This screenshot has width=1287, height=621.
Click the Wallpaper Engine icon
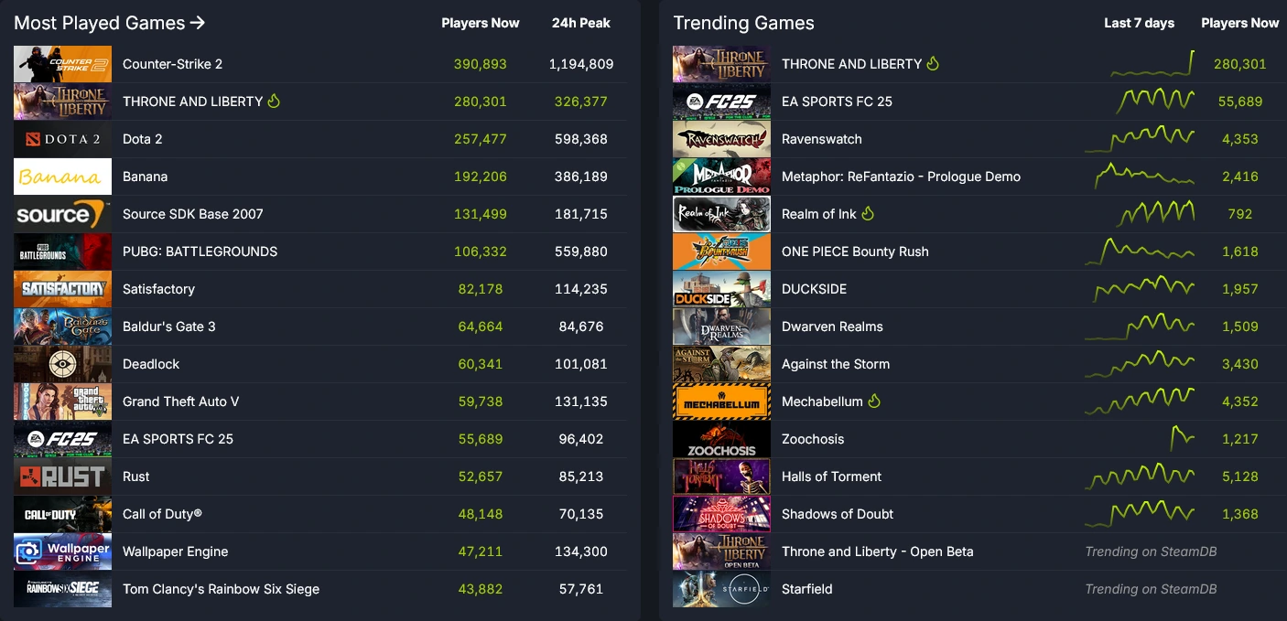click(62, 551)
